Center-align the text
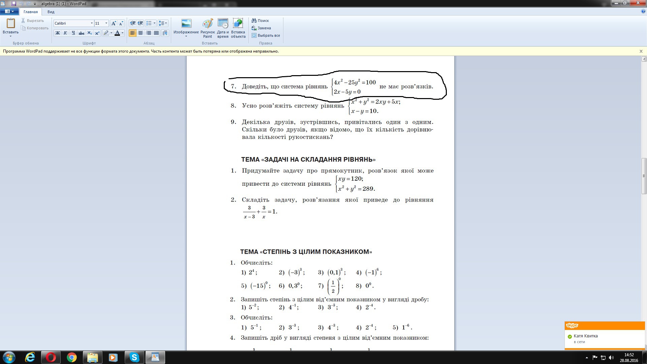 point(141,33)
